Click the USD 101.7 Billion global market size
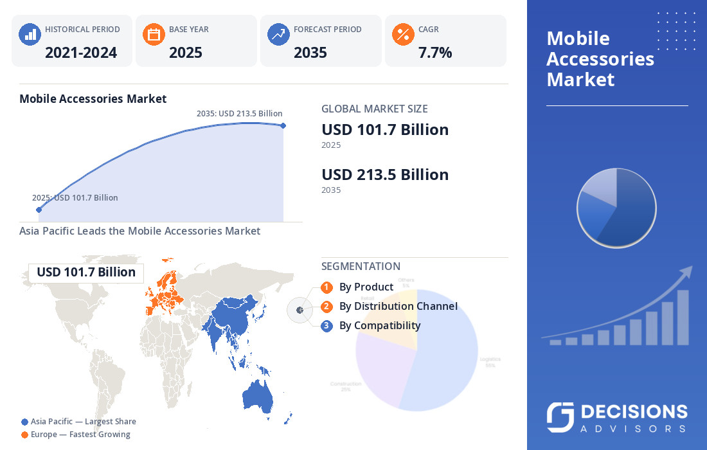 pyautogui.click(x=385, y=130)
